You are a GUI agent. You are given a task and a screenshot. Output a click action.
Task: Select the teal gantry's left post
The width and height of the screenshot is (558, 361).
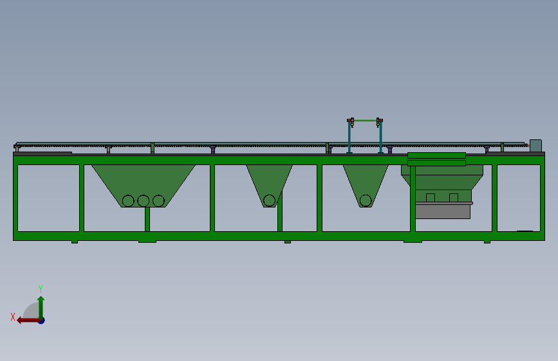pos(349,138)
